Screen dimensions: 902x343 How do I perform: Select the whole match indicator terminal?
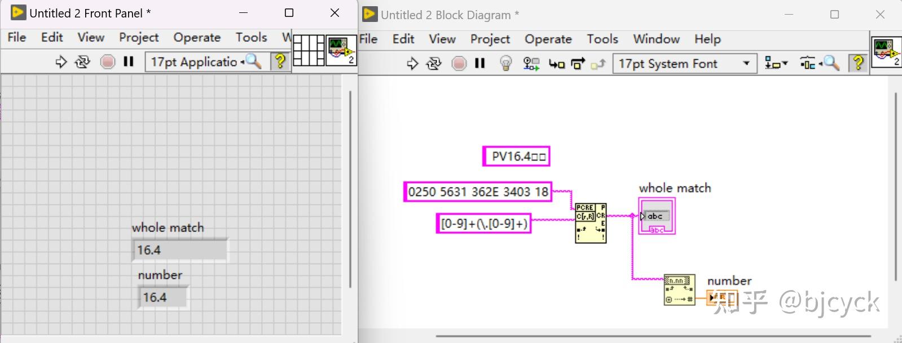tap(657, 216)
